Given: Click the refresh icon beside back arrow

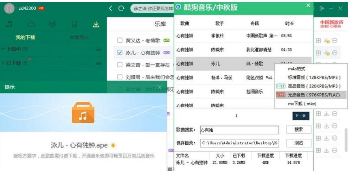Looking at the screenshot, I should point(122,9).
